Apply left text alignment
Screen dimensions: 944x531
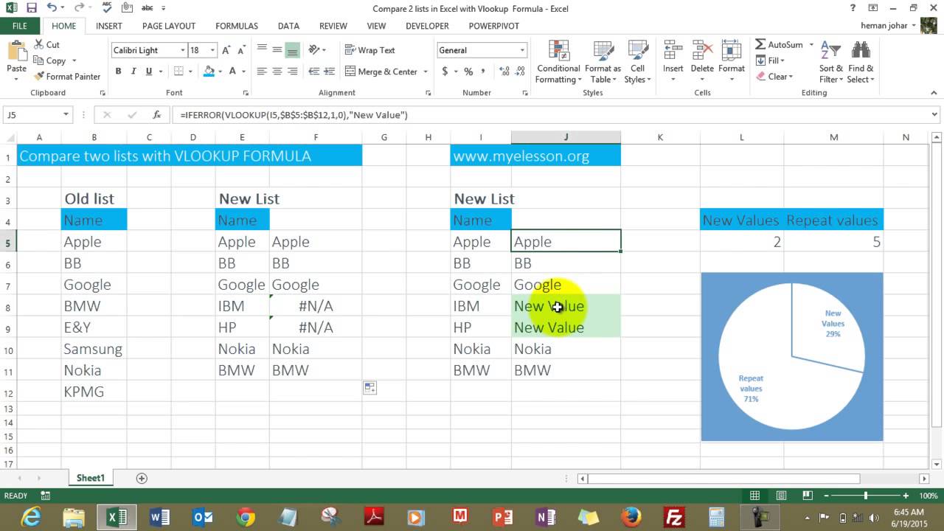point(262,72)
